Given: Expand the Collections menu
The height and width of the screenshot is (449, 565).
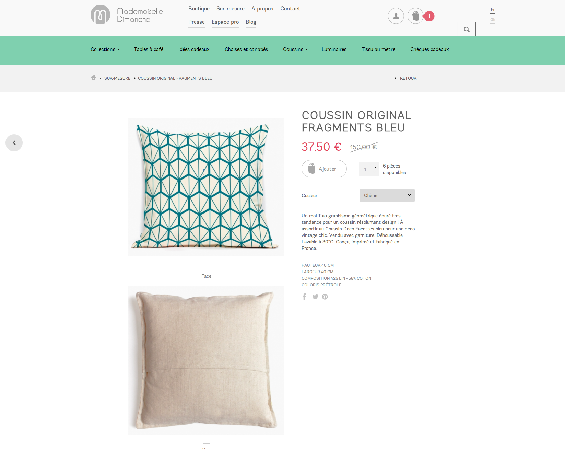Looking at the screenshot, I should tap(106, 49).
